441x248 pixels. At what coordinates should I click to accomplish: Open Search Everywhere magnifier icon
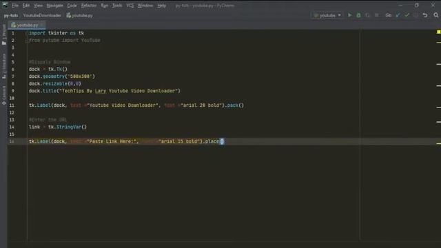[x=436, y=15]
